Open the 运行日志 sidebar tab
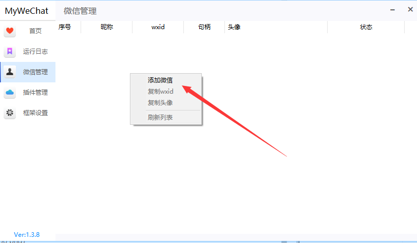The width and height of the screenshot is (417, 243). (28, 51)
